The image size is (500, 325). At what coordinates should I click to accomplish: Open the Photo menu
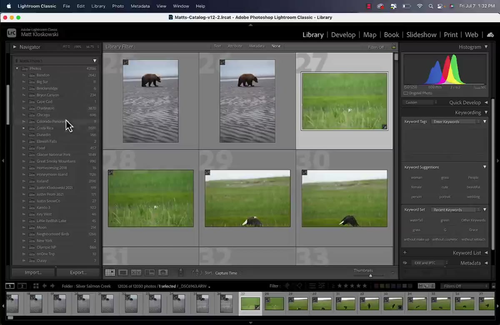[x=118, y=6]
